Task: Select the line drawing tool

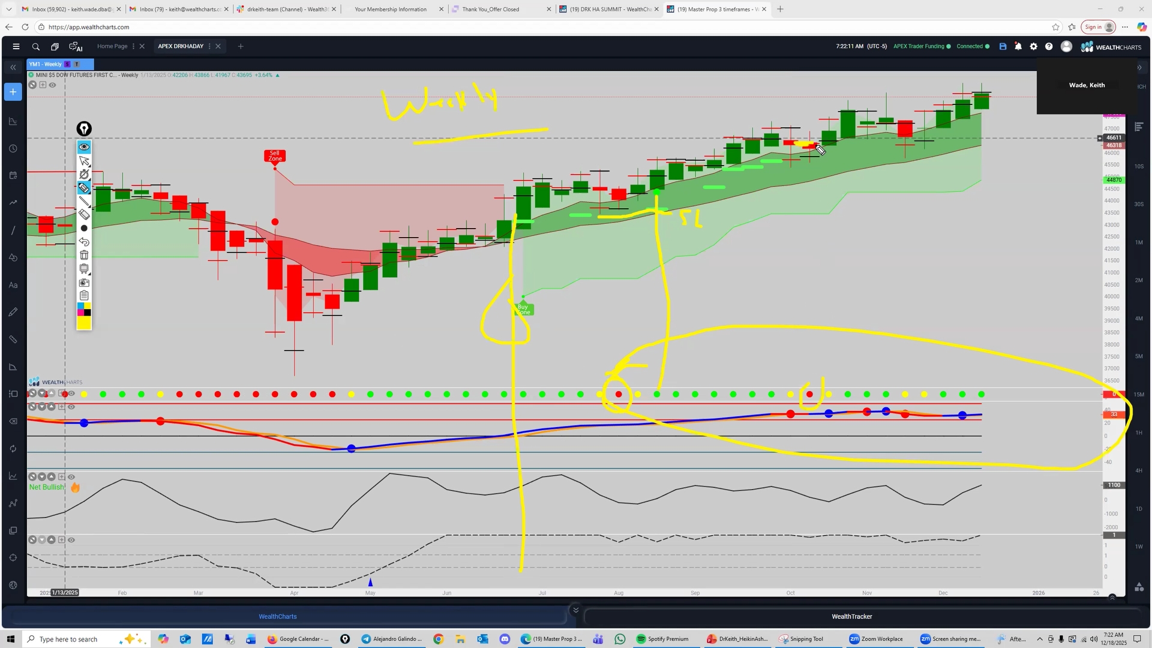Action: [84, 202]
